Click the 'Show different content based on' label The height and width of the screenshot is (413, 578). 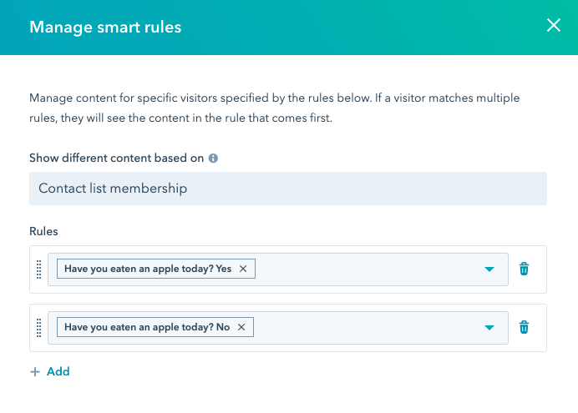(x=116, y=158)
